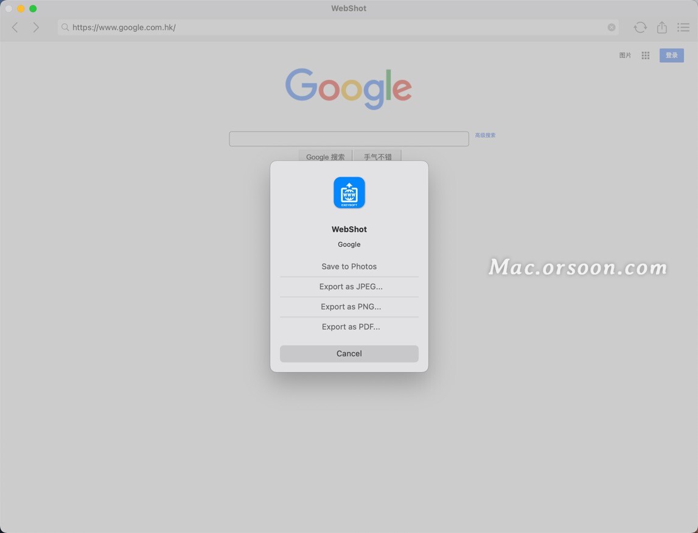Click the Google 搜索 button
The height and width of the screenshot is (533, 698).
pyautogui.click(x=326, y=156)
